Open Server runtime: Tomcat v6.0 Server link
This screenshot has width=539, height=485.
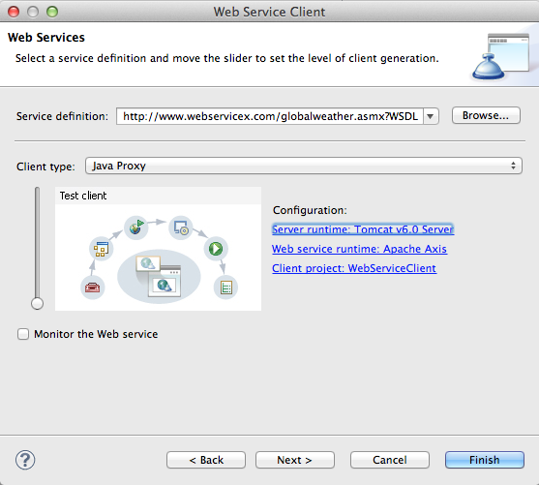[363, 229]
